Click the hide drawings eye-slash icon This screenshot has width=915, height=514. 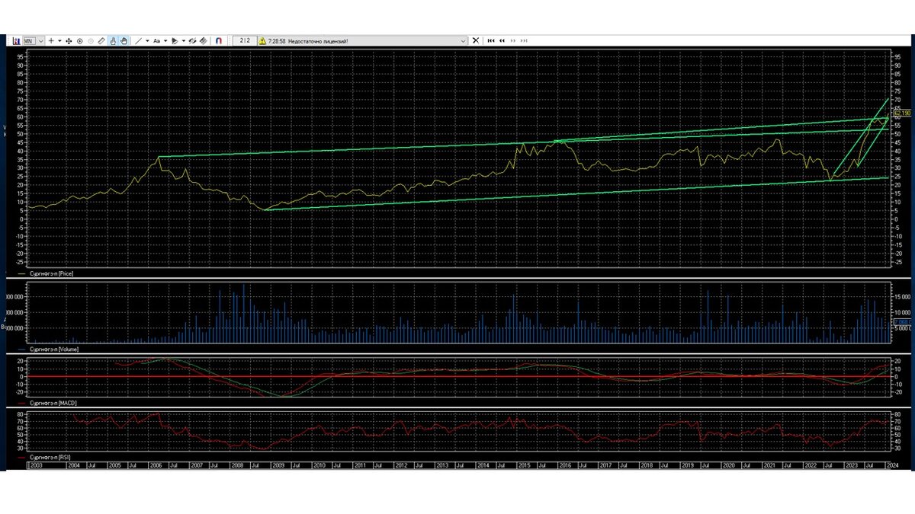(193, 41)
